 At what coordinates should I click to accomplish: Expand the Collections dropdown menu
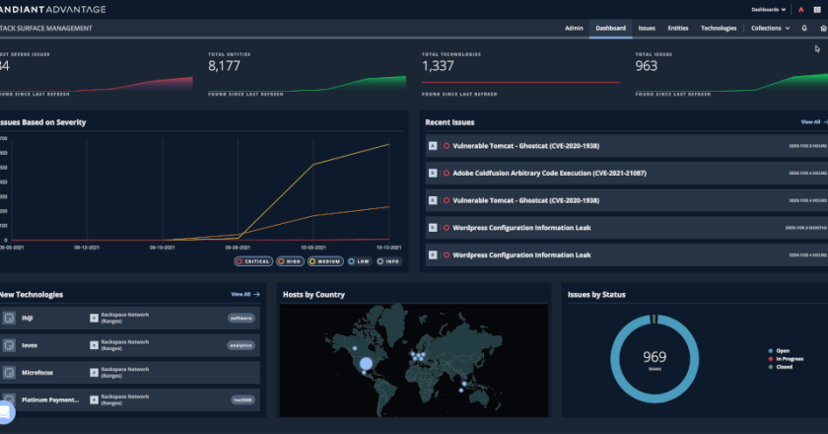click(771, 28)
